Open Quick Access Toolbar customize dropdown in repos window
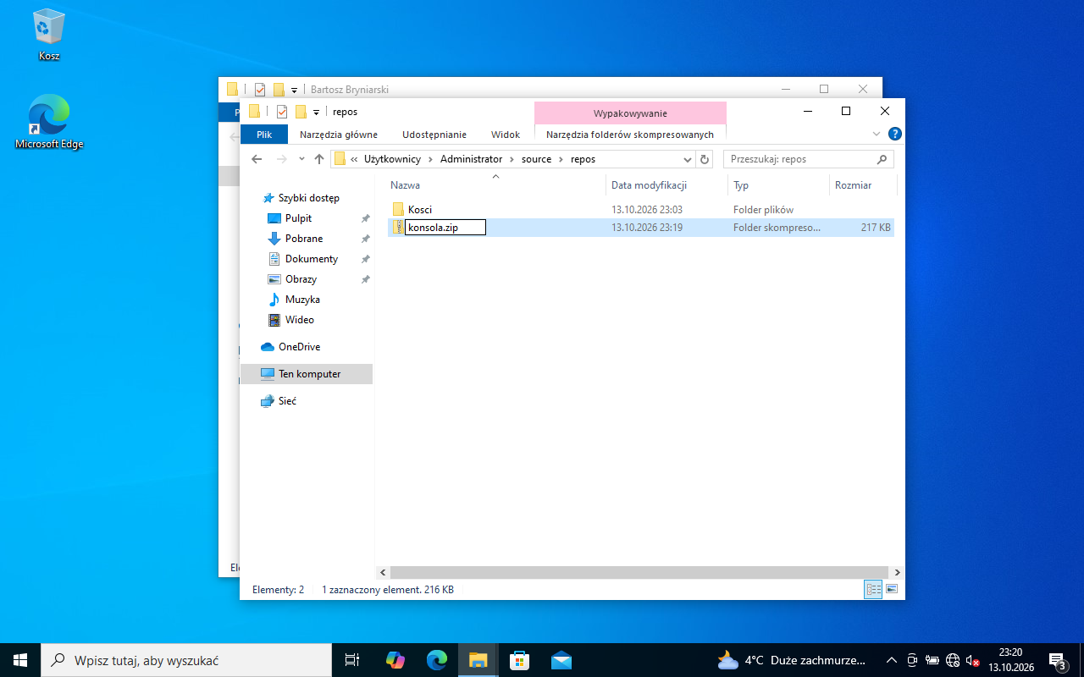Screen dimensions: 1084x677 click(x=316, y=112)
